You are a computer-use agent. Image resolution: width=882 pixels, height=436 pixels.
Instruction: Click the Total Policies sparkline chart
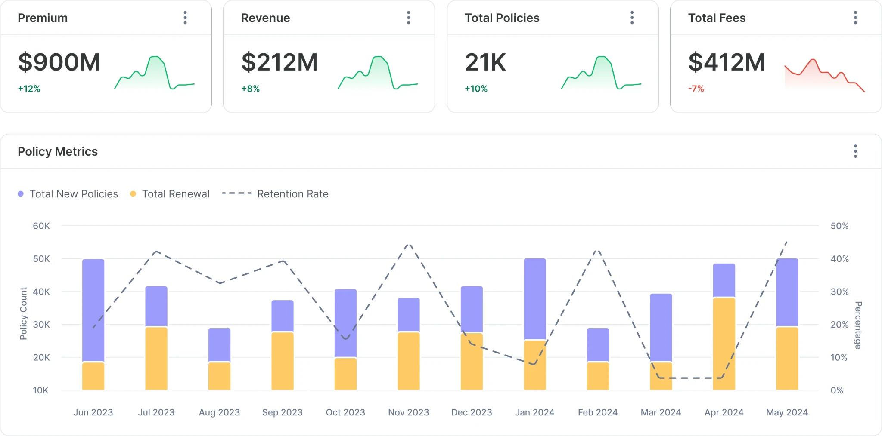(x=601, y=73)
